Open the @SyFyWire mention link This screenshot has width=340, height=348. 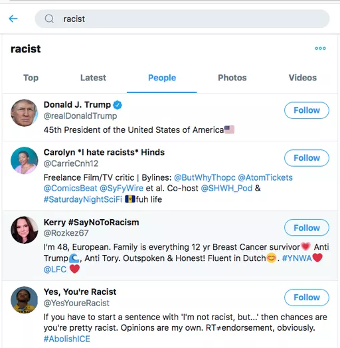122,189
